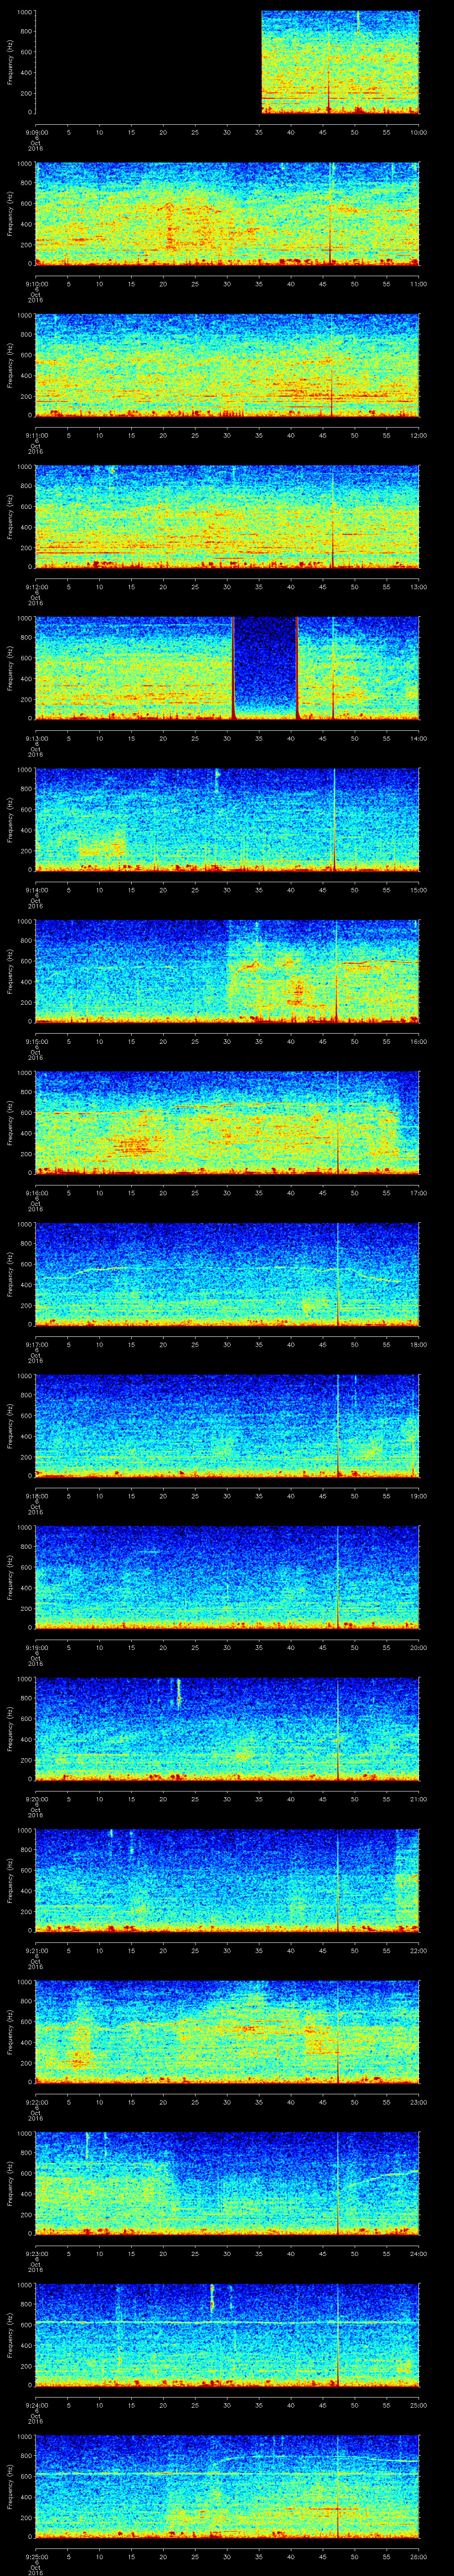454x2576 pixels.
Task: Click the spectrogram panel starting at 9:14:00
Action: tap(227, 820)
